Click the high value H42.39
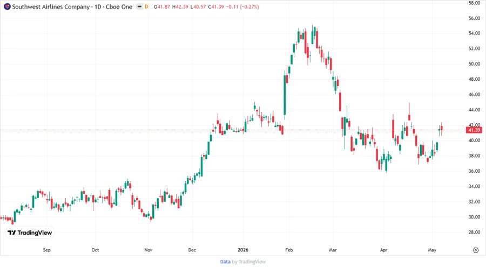The image size is (486, 268). (180, 6)
